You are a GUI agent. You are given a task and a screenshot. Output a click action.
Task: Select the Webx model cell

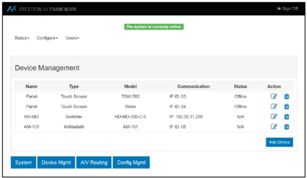131,106
